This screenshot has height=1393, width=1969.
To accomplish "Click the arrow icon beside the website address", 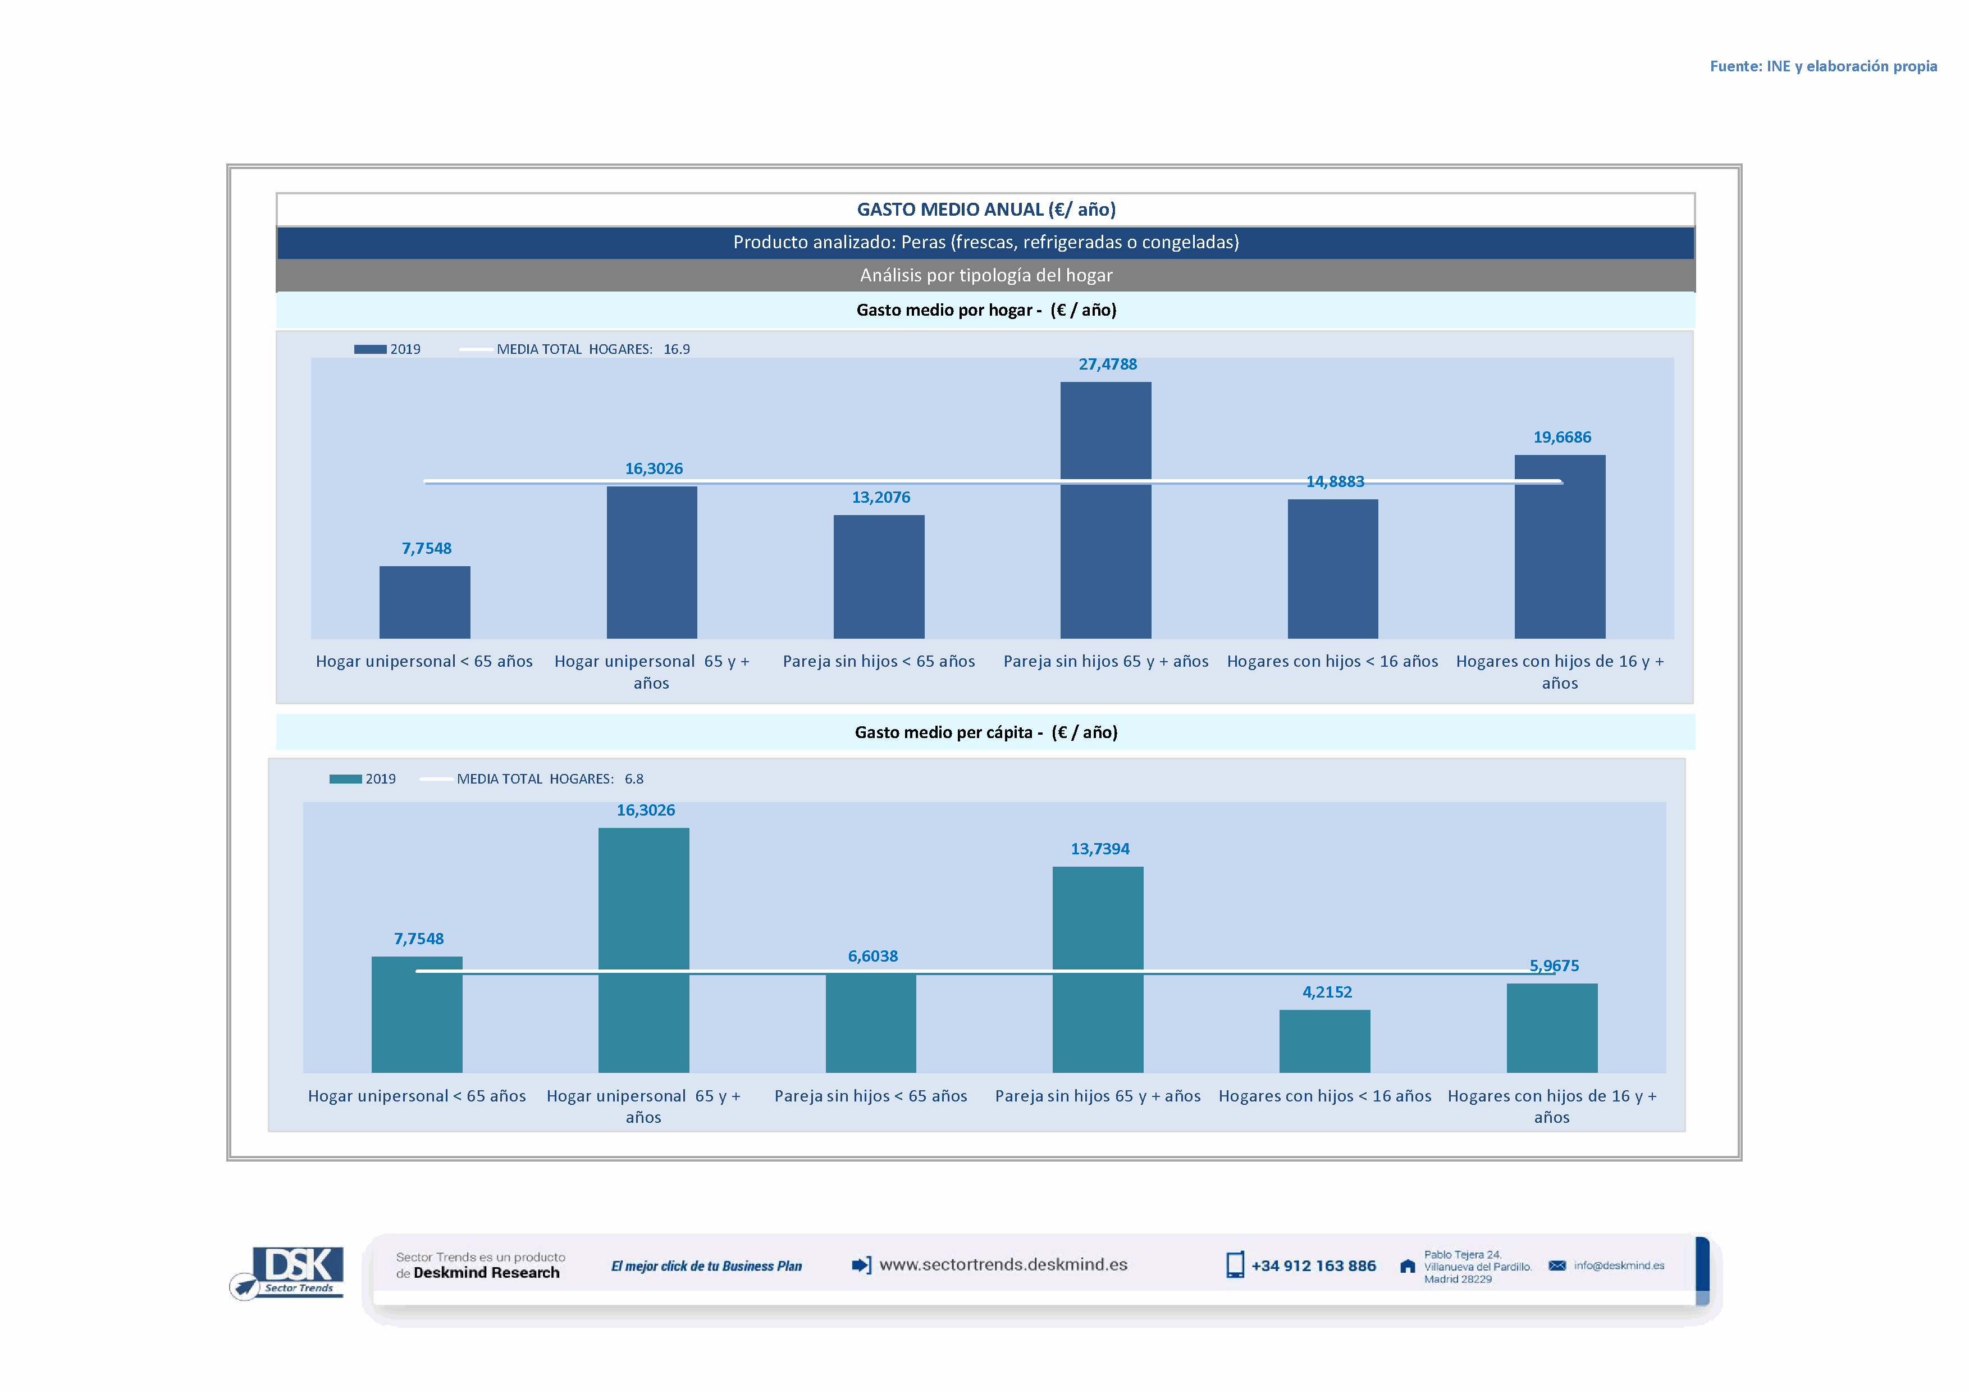I will (861, 1265).
